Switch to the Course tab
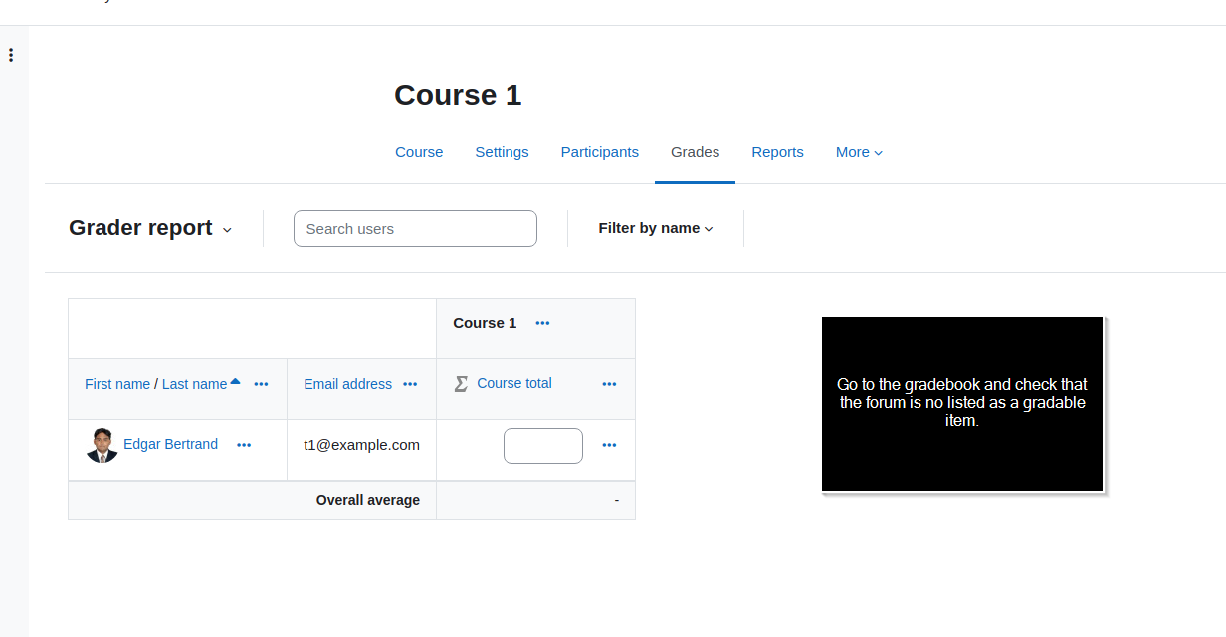1226x637 pixels. 419,152
